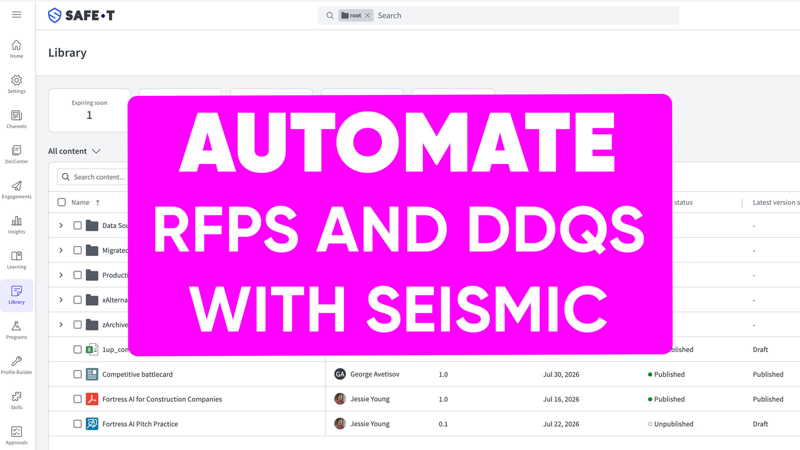
Task: Check the 1up_con file checkbox
Action: 77,349
